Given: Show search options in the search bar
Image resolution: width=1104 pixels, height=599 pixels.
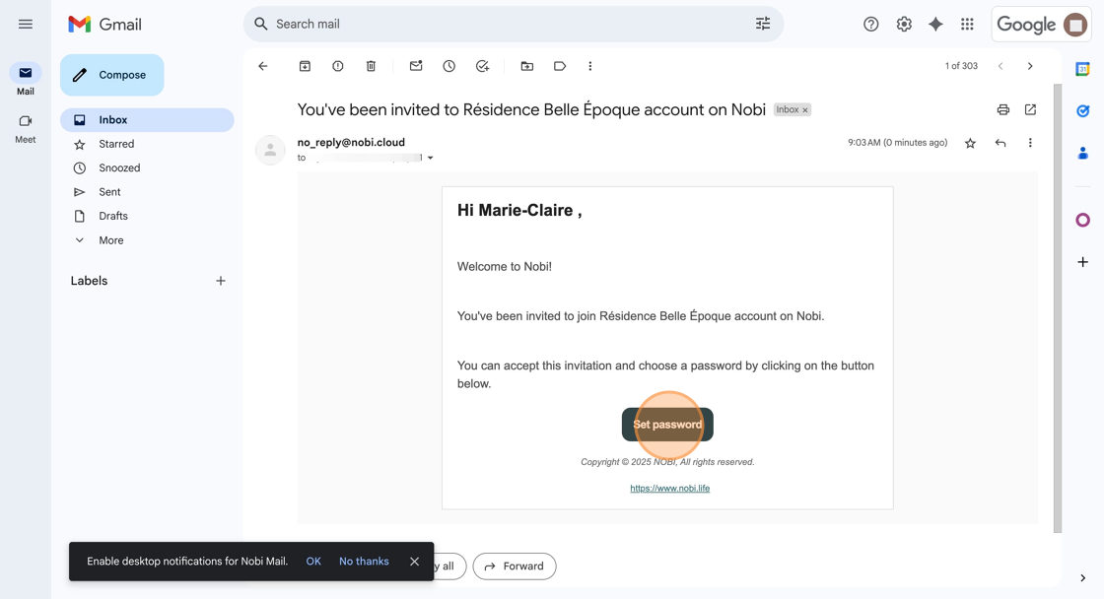Looking at the screenshot, I should coord(763,24).
